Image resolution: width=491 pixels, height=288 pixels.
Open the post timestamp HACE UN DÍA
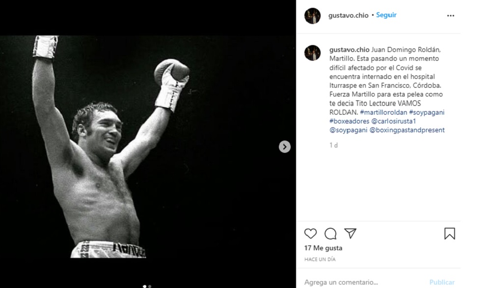(x=320, y=259)
